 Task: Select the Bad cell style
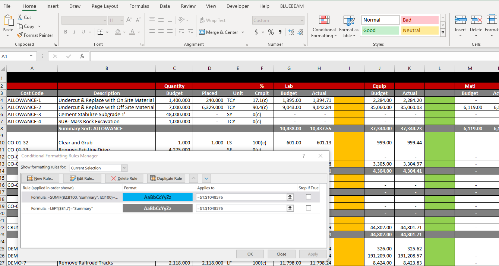tap(420, 20)
